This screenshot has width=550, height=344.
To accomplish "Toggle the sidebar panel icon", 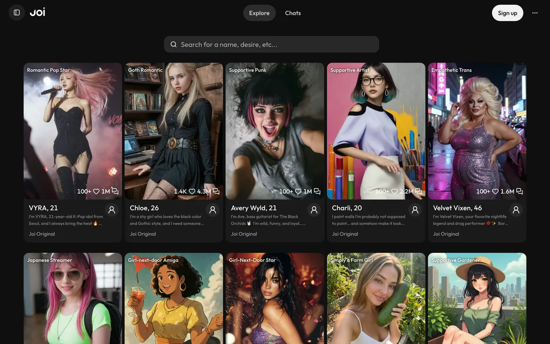I will tap(16, 13).
